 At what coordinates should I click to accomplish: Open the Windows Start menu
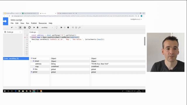coord(5,91)
